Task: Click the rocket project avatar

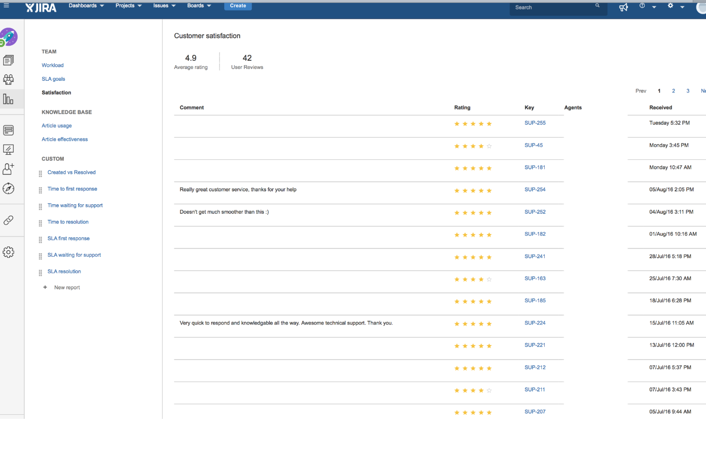Action: [x=9, y=37]
